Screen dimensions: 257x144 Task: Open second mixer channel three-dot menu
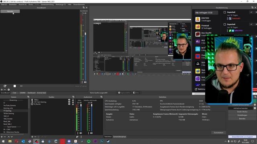click(88, 133)
